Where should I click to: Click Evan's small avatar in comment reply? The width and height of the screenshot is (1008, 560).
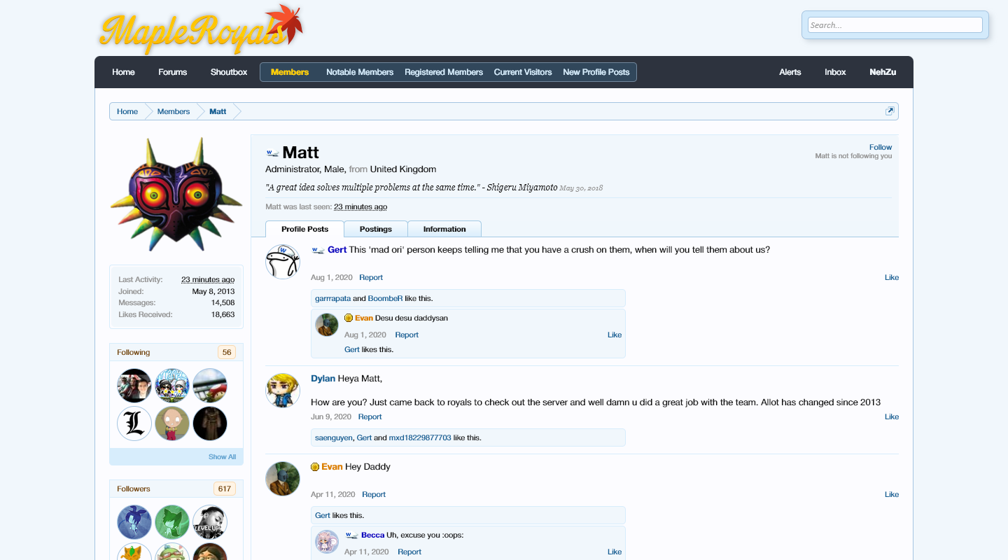pyautogui.click(x=327, y=325)
